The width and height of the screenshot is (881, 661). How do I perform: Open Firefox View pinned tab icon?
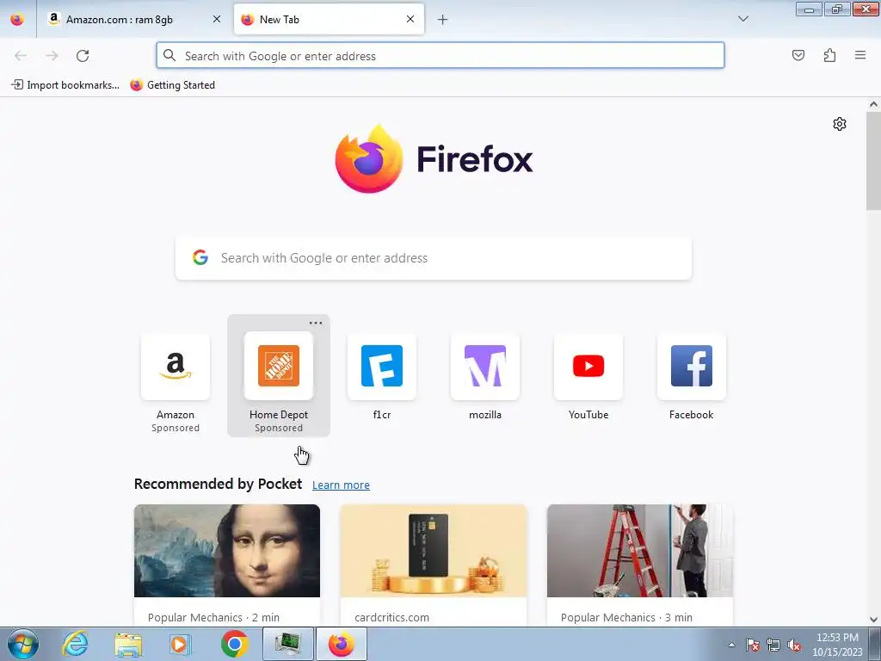[17, 19]
